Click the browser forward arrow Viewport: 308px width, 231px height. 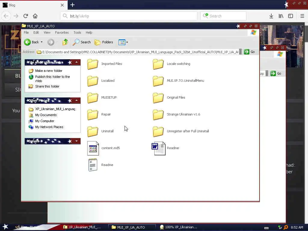16,16
